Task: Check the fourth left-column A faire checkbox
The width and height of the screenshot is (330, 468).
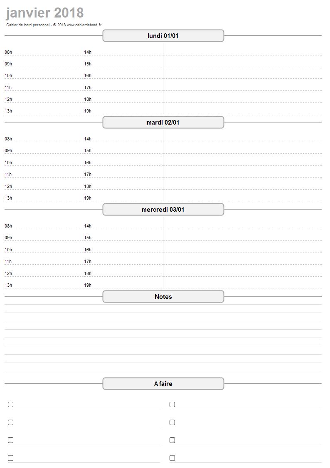Action: click(x=10, y=458)
